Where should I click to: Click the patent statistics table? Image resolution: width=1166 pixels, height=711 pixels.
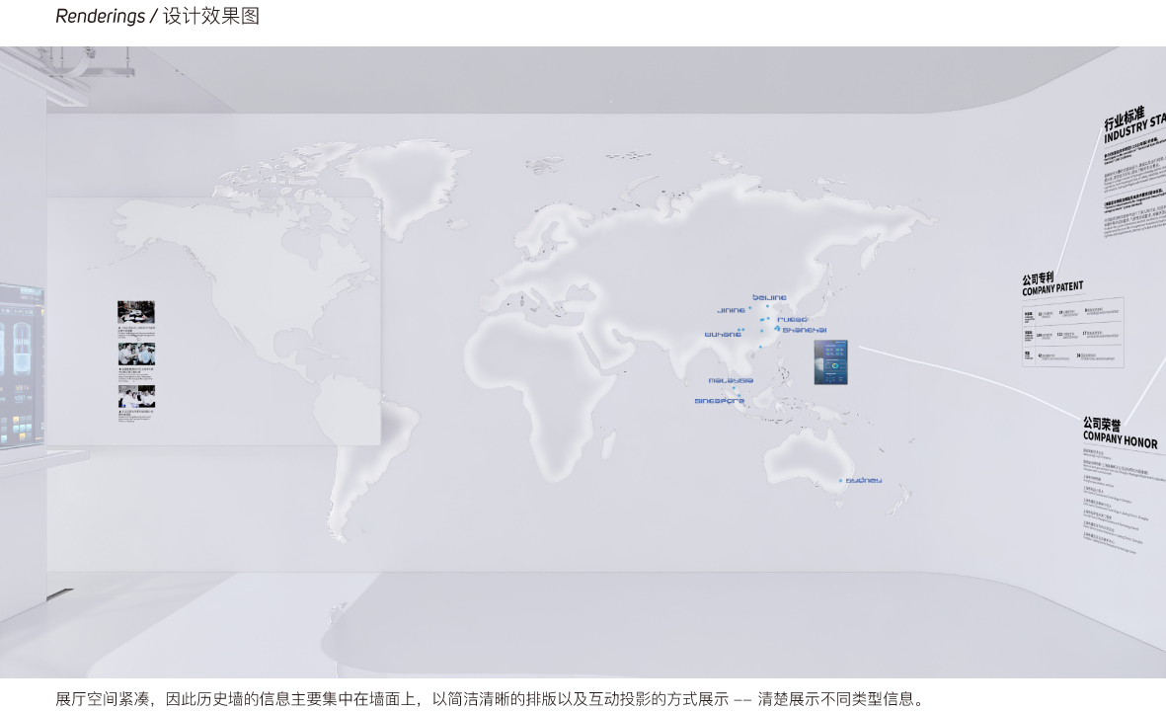click(x=1072, y=333)
